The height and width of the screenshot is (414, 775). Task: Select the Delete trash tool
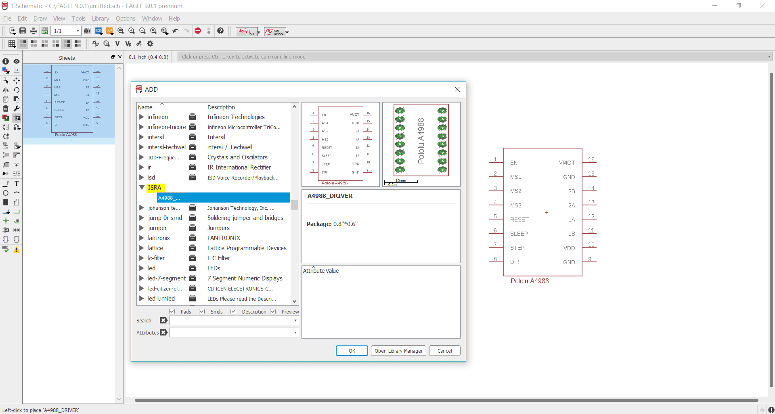click(6, 109)
